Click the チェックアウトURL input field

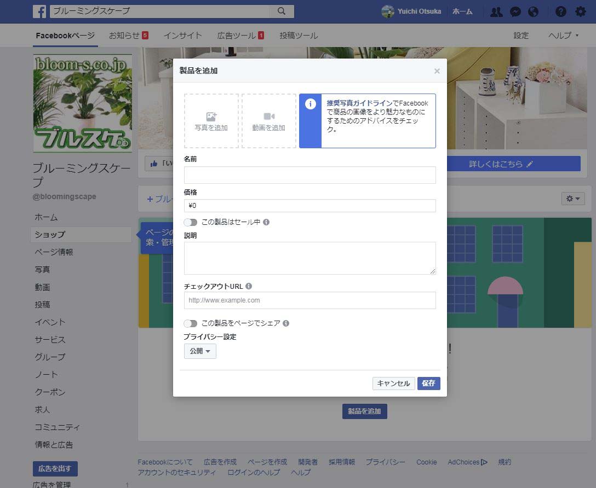[x=310, y=300]
